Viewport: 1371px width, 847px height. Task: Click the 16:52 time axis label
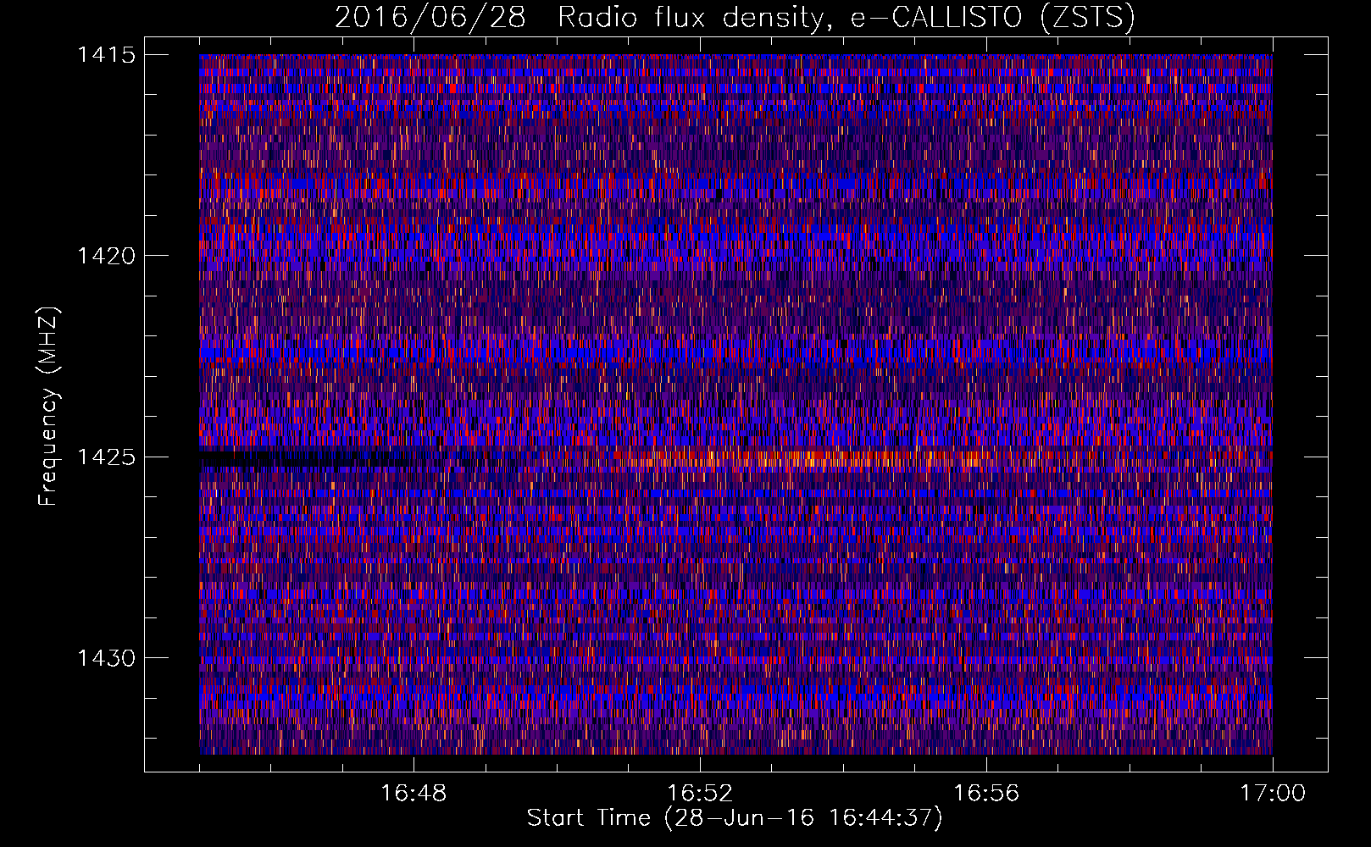click(700, 794)
